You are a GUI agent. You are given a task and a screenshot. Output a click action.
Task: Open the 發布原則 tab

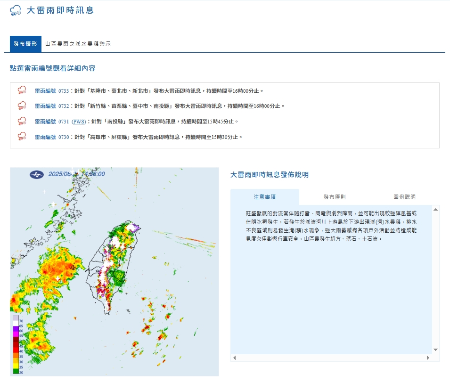335,197
